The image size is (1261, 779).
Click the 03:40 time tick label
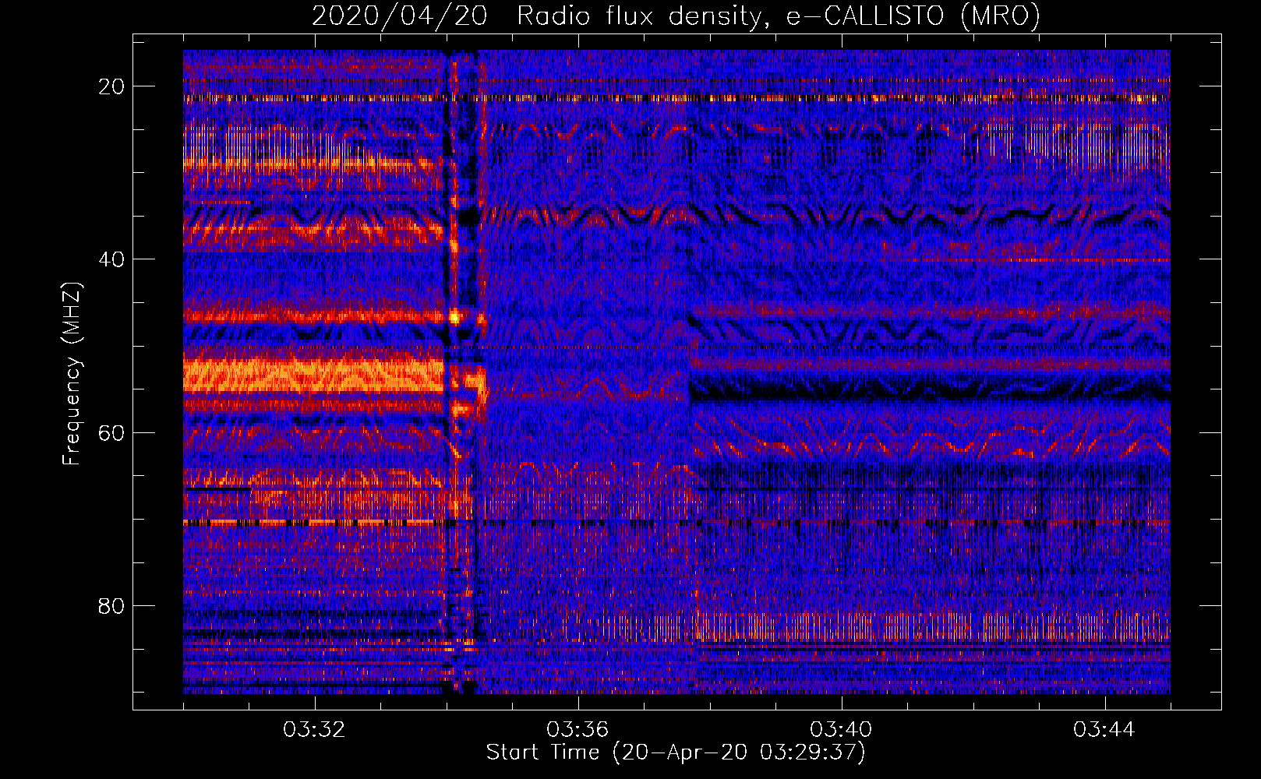841,730
